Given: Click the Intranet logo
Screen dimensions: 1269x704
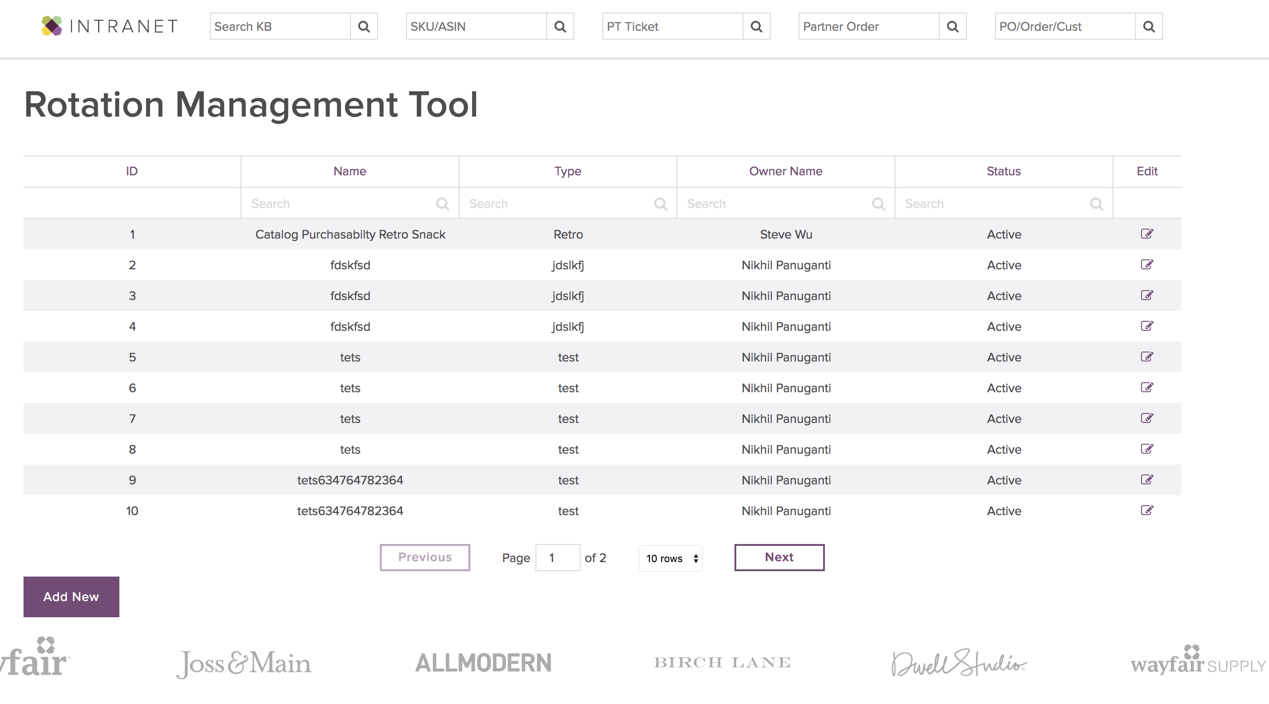Looking at the screenshot, I should click(109, 26).
